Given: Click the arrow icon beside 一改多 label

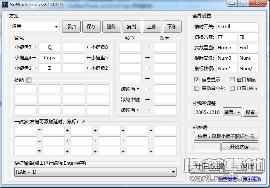Looking at the screenshot, I should pos(83,122).
